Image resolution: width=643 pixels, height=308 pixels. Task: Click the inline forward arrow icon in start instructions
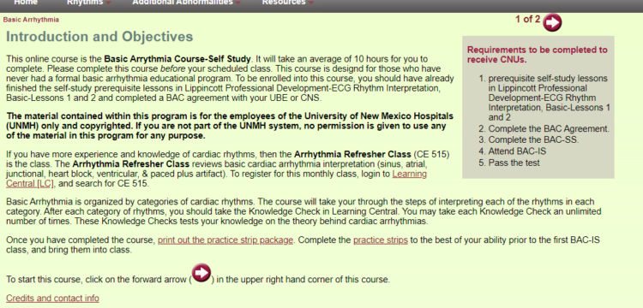[201, 273]
